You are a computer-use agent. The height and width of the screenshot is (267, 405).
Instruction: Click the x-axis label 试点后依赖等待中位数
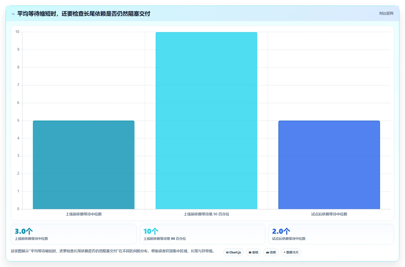(x=329, y=214)
